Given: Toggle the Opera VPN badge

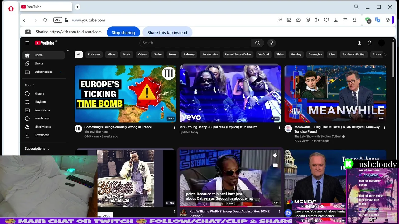Looking at the screenshot, I should pyautogui.click(x=58, y=20).
